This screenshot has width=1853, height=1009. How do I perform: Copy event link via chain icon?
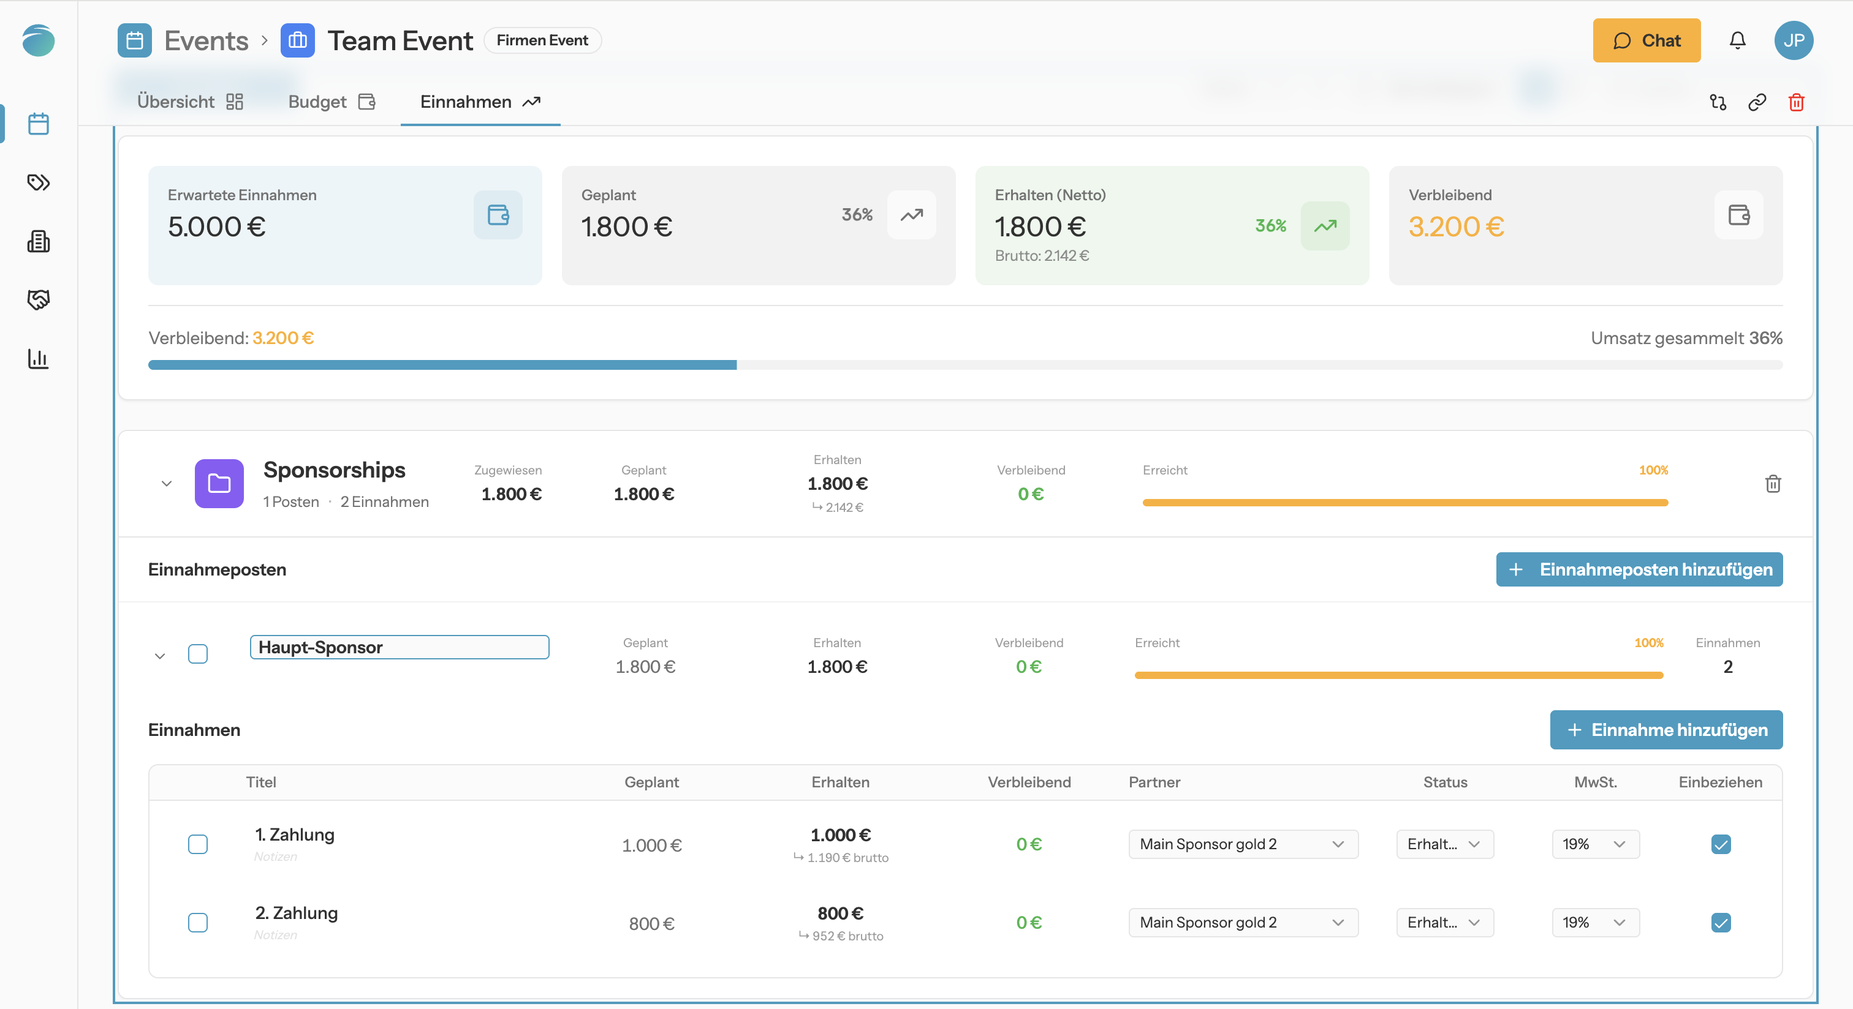coord(1757,102)
